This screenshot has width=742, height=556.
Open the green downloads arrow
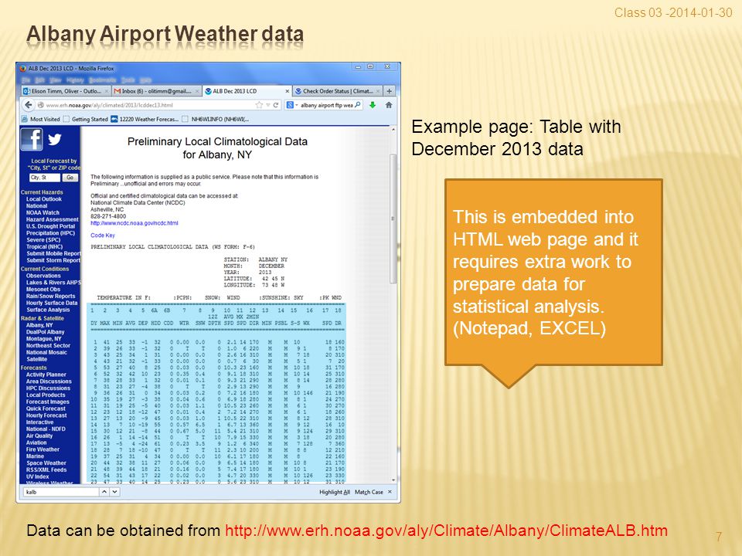coord(373,105)
